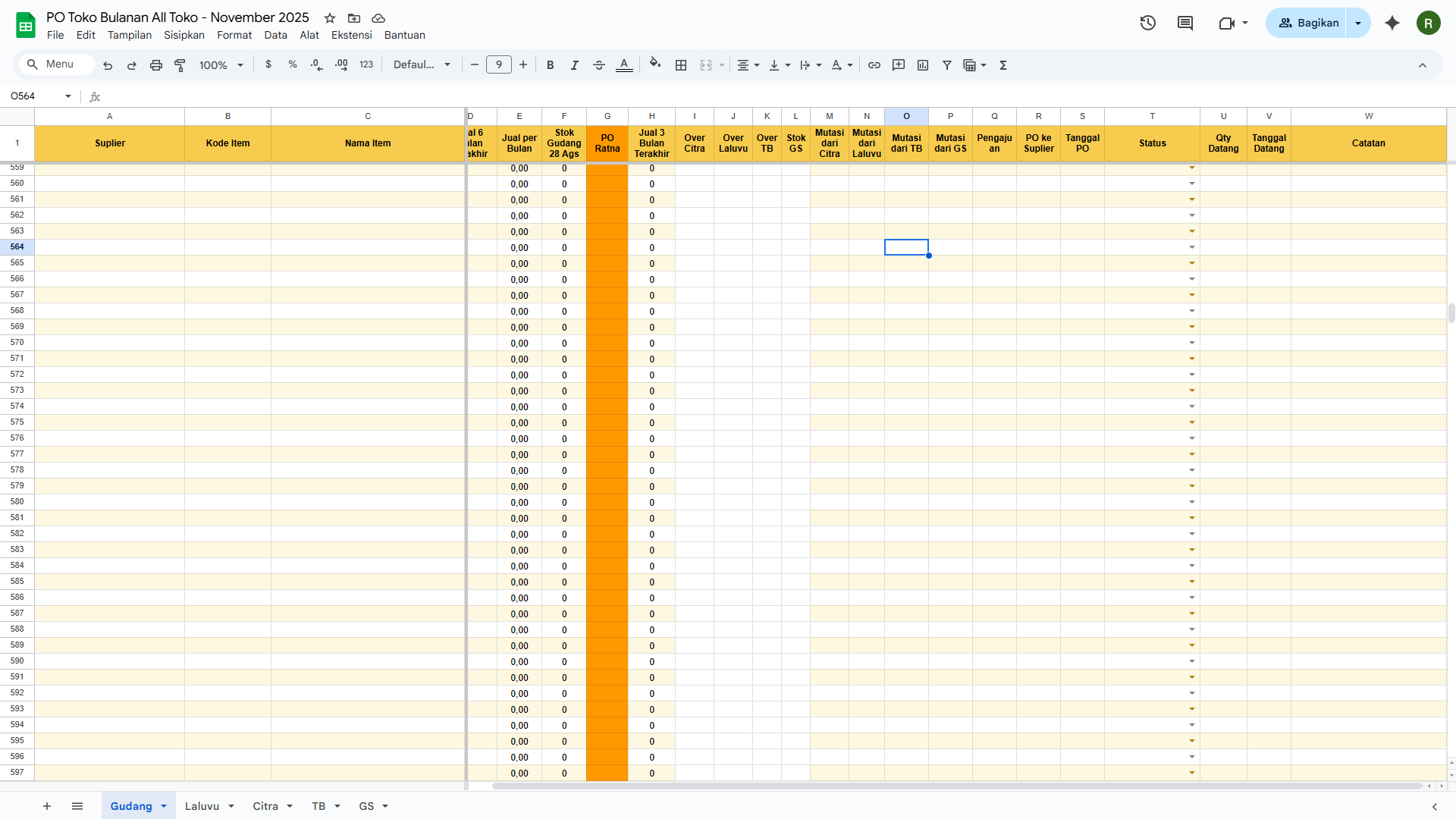Open the zoom 100% dropdown

coord(221,65)
